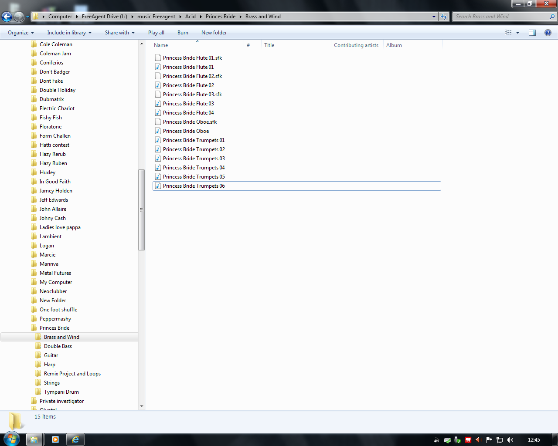The width and height of the screenshot is (558, 446).
Task: Open Windows Media Player taskbar icon
Action: coord(55,439)
